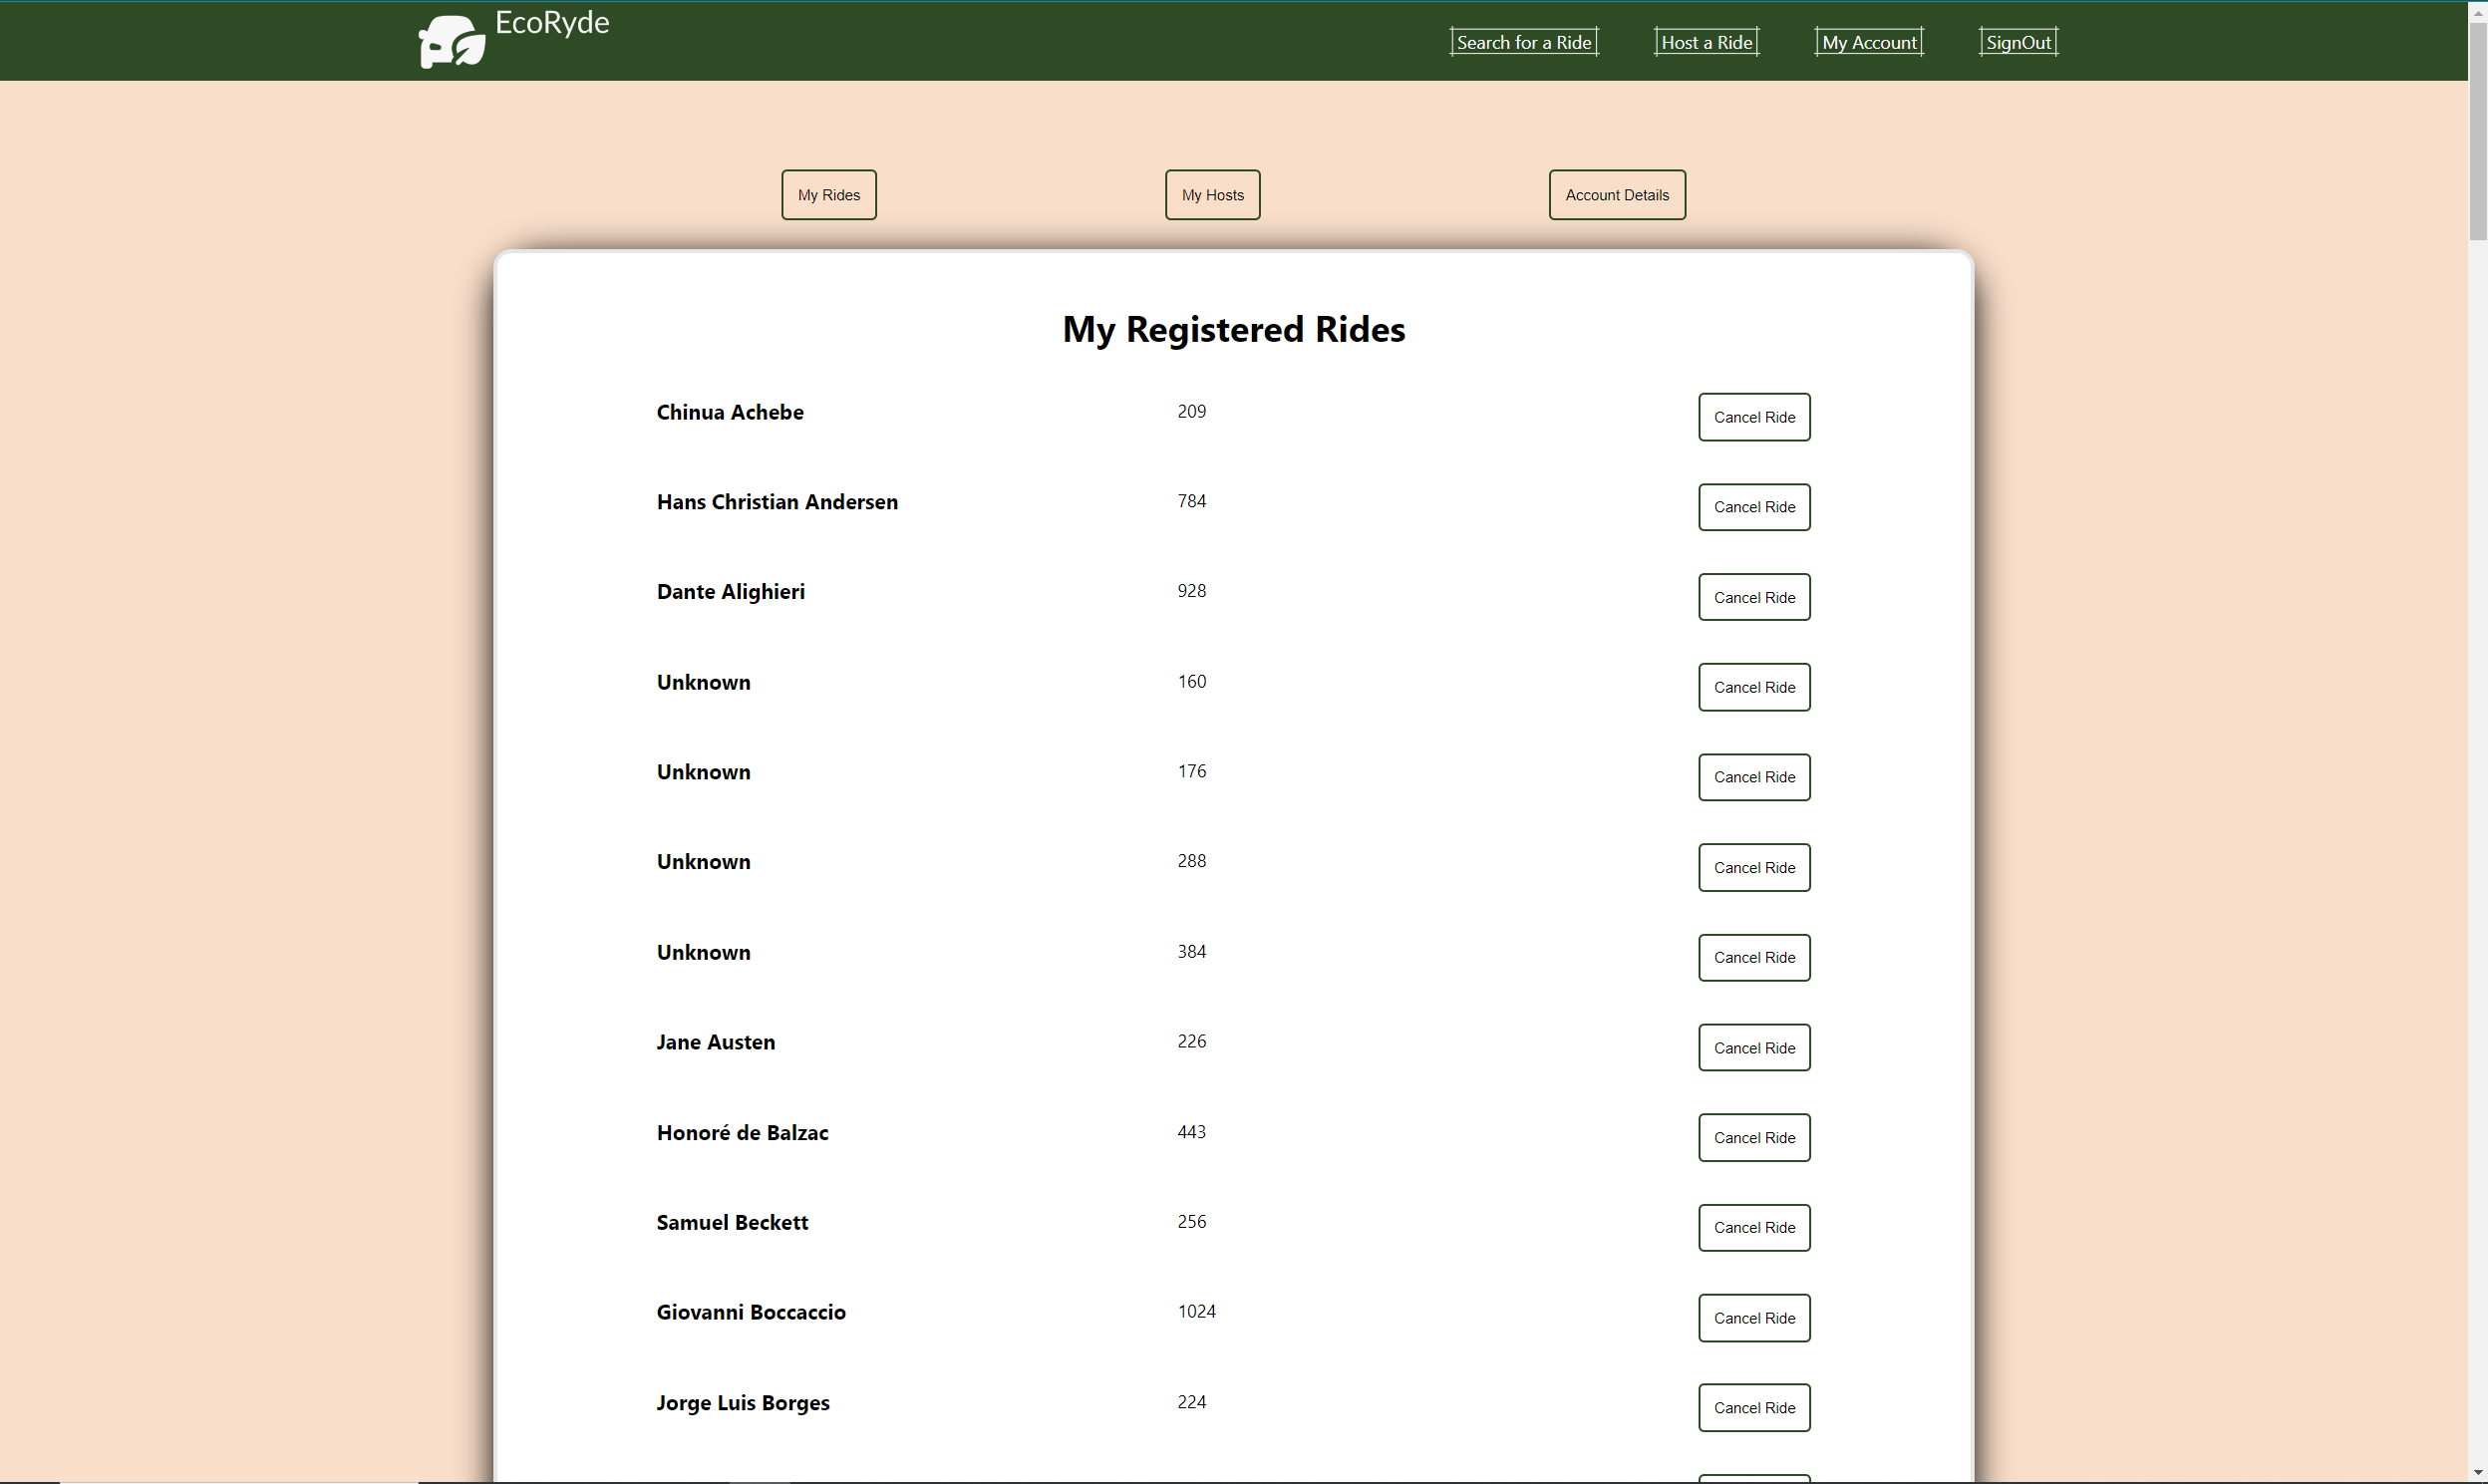Cancel the Giovanni Boccaccio ride
Screen dimensions: 2488x1484
[1753, 1317]
